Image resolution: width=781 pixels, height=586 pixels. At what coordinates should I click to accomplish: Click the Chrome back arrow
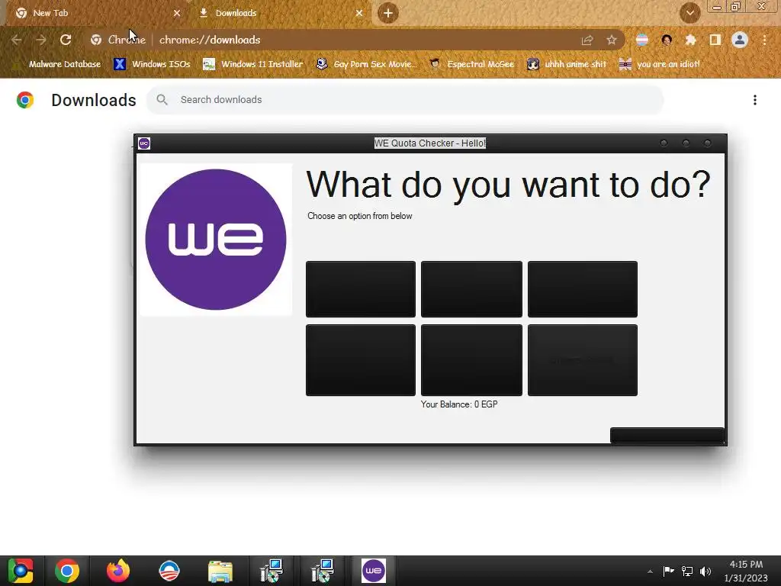17,40
